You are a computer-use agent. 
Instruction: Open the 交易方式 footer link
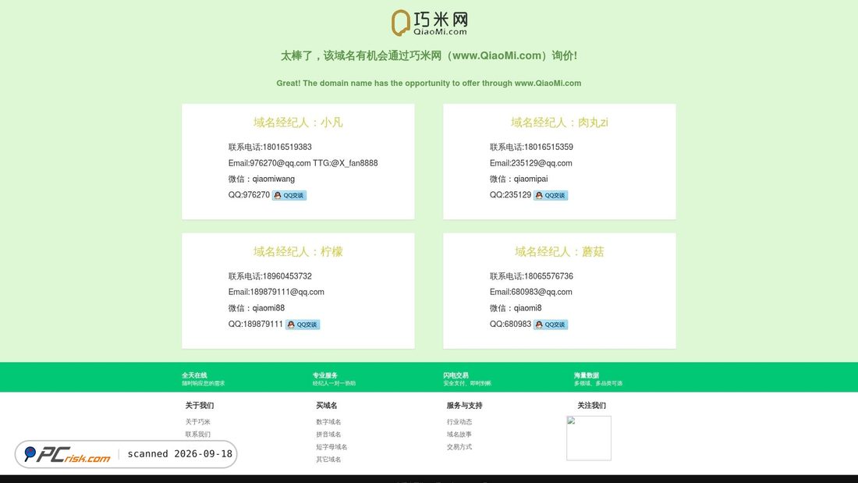coord(459,447)
